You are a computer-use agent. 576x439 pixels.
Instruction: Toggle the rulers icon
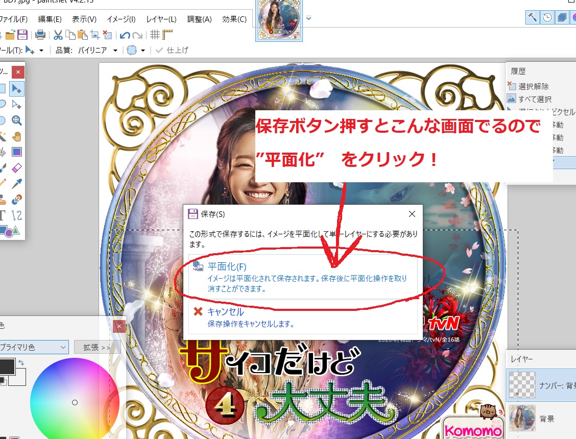tap(167, 35)
